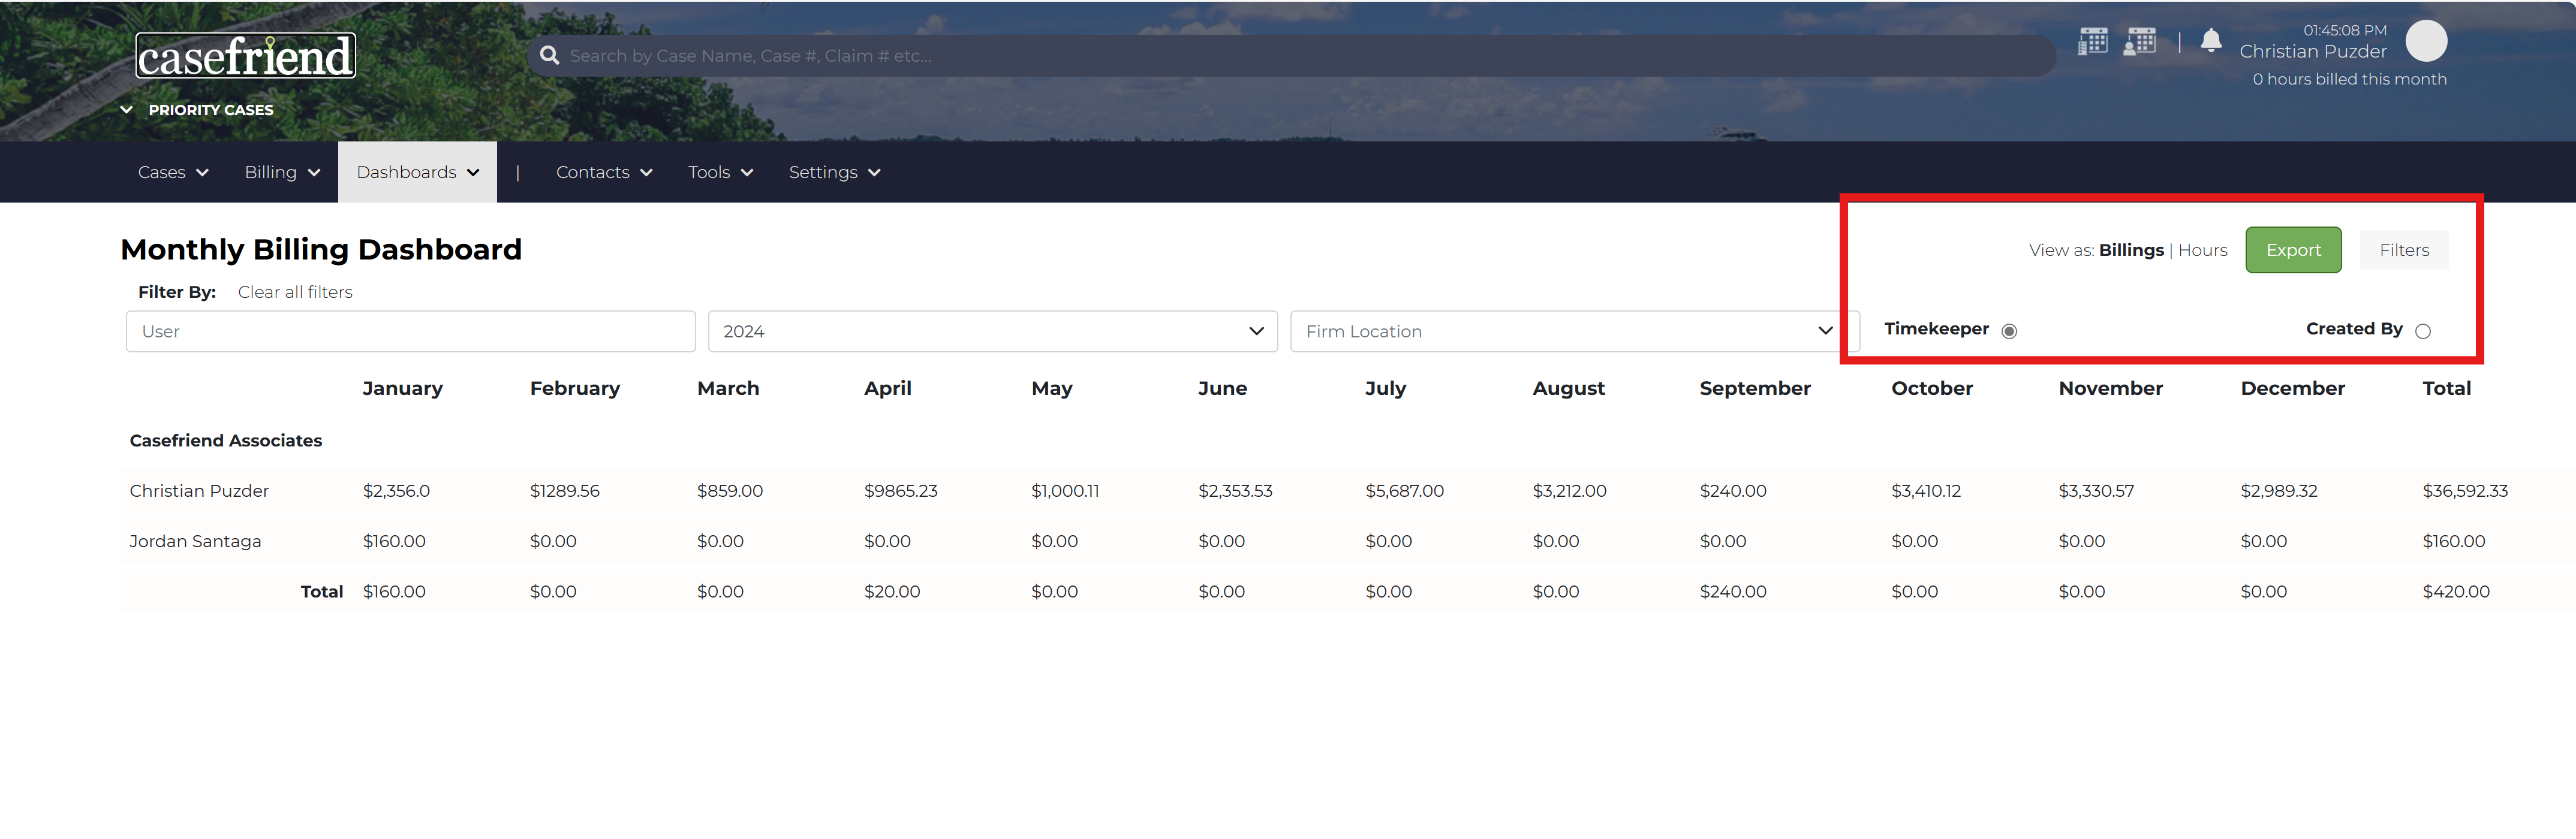The height and width of the screenshot is (839, 2576).
Task: Click the May column header
Action: (1052, 388)
